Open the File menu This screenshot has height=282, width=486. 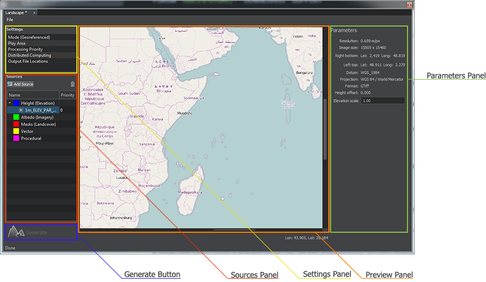click(10, 20)
